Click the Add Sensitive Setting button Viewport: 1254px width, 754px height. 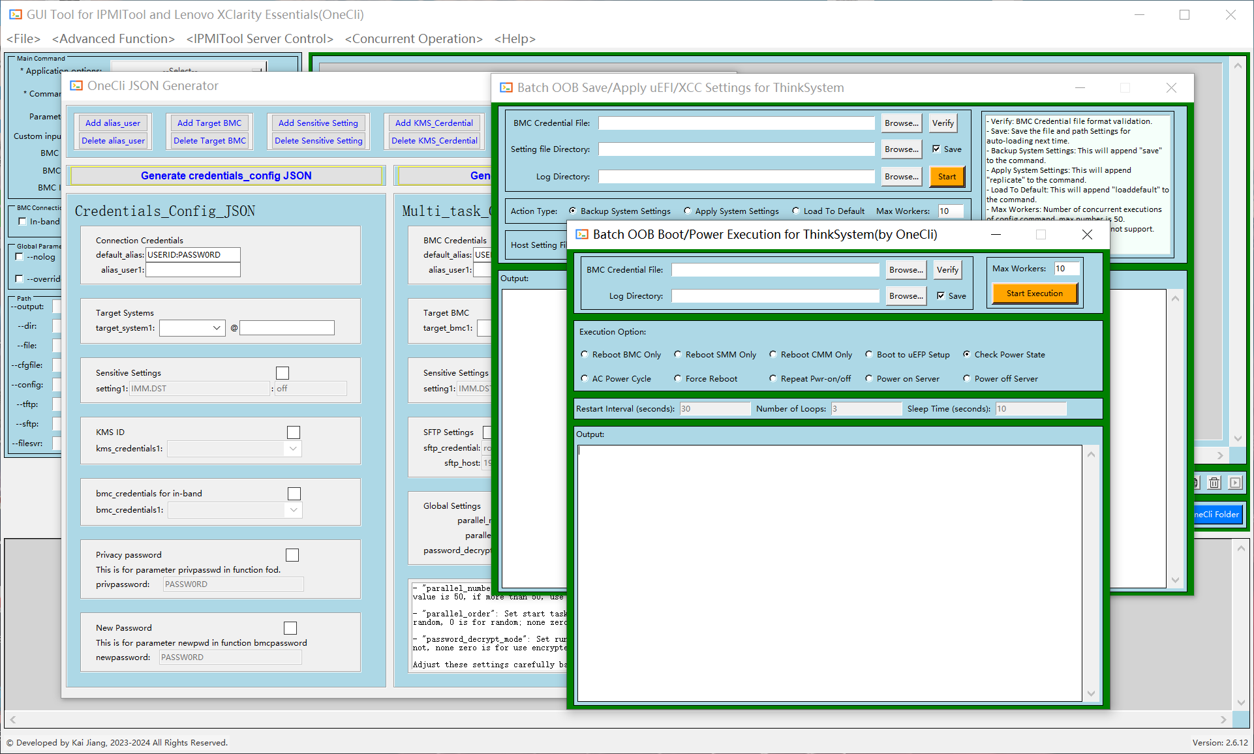pos(318,123)
